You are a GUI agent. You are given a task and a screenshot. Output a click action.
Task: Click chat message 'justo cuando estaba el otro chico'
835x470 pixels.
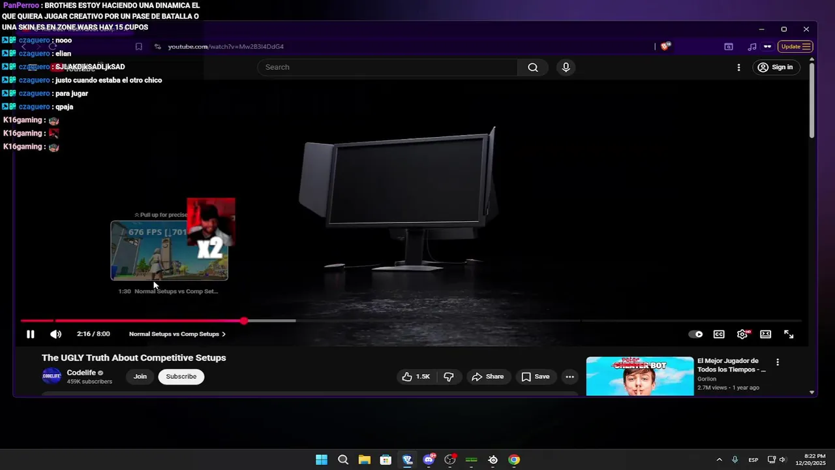coord(108,80)
